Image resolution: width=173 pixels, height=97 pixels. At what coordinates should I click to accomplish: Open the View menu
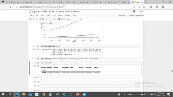click(42, 16)
